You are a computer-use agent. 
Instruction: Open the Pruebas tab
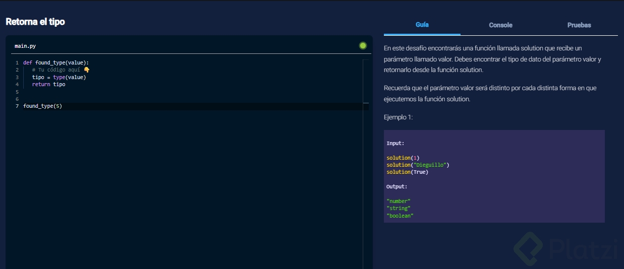click(579, 25)
